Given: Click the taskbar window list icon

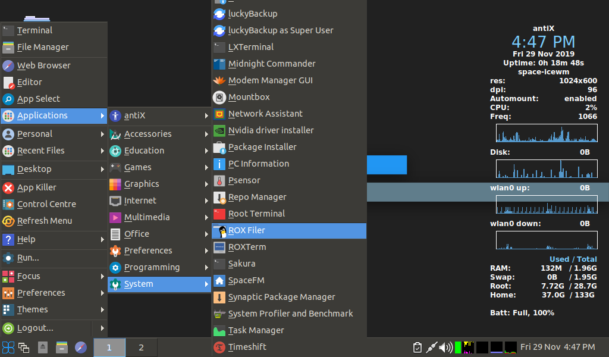Looking at the screenshot, I should (x=24, y=347).
